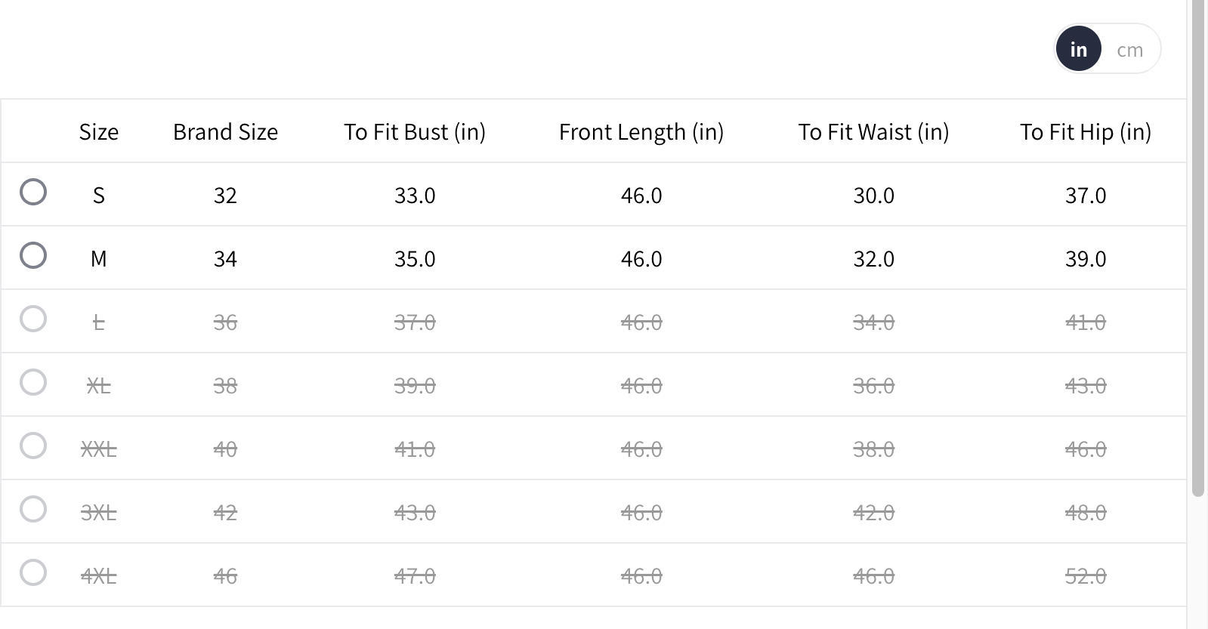
Task: Click the M row waist value 32.0
Action: [x=873, y=259]
